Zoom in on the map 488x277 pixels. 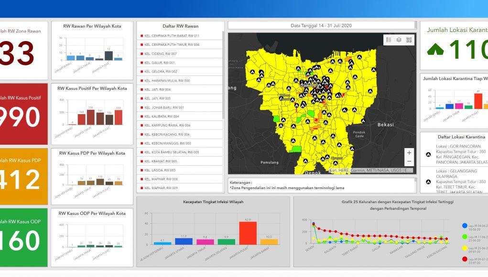coord(409,153)
